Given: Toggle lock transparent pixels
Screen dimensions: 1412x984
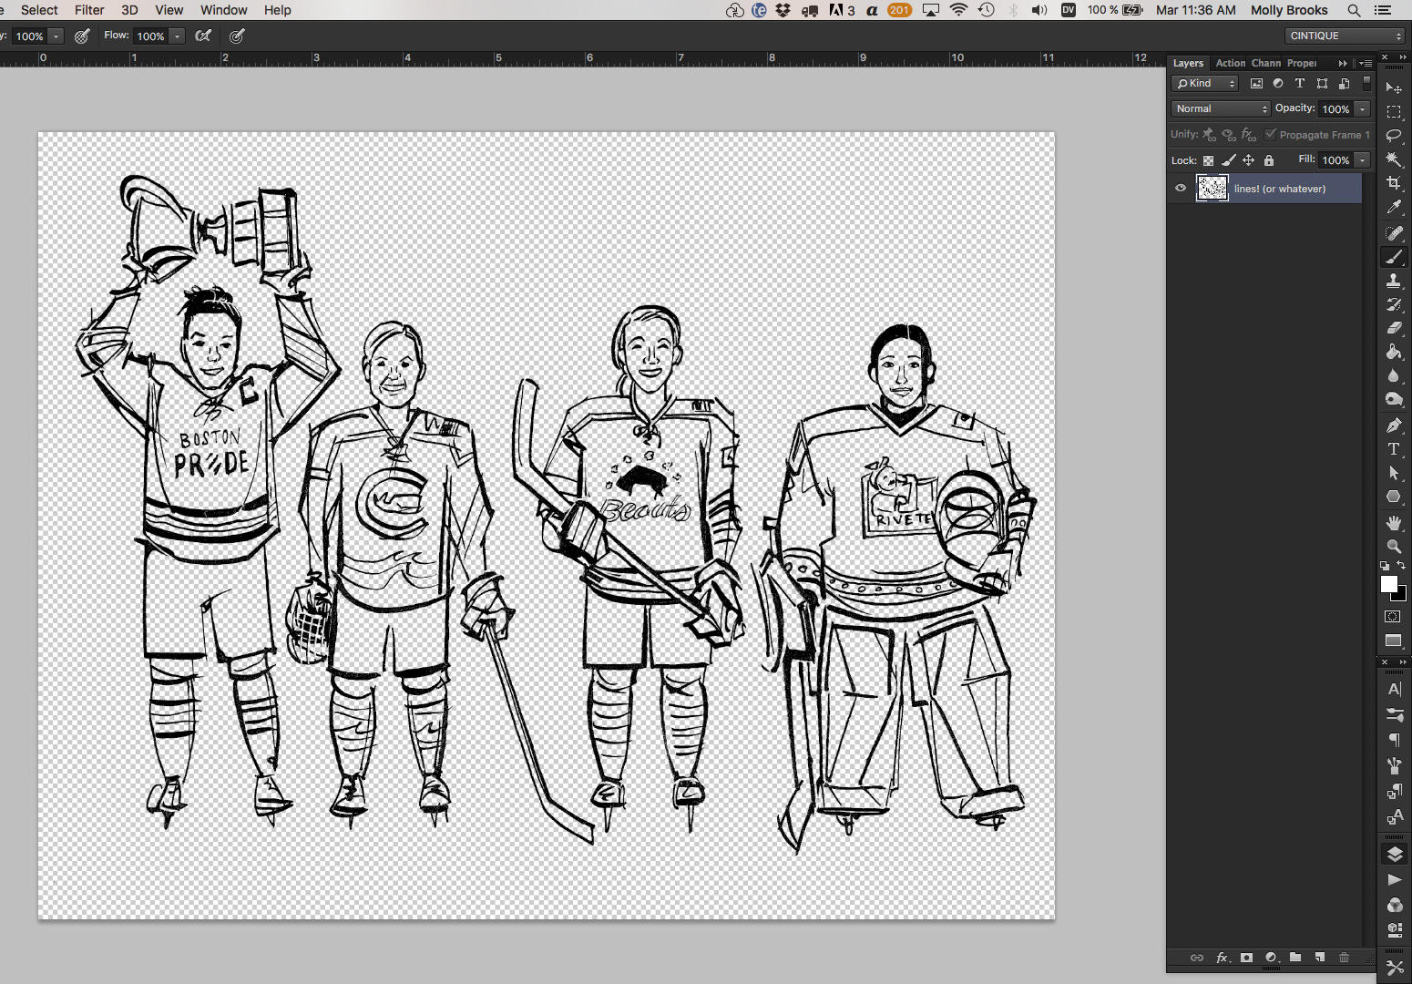Looking at the screenshot, I should (1208, 160).
